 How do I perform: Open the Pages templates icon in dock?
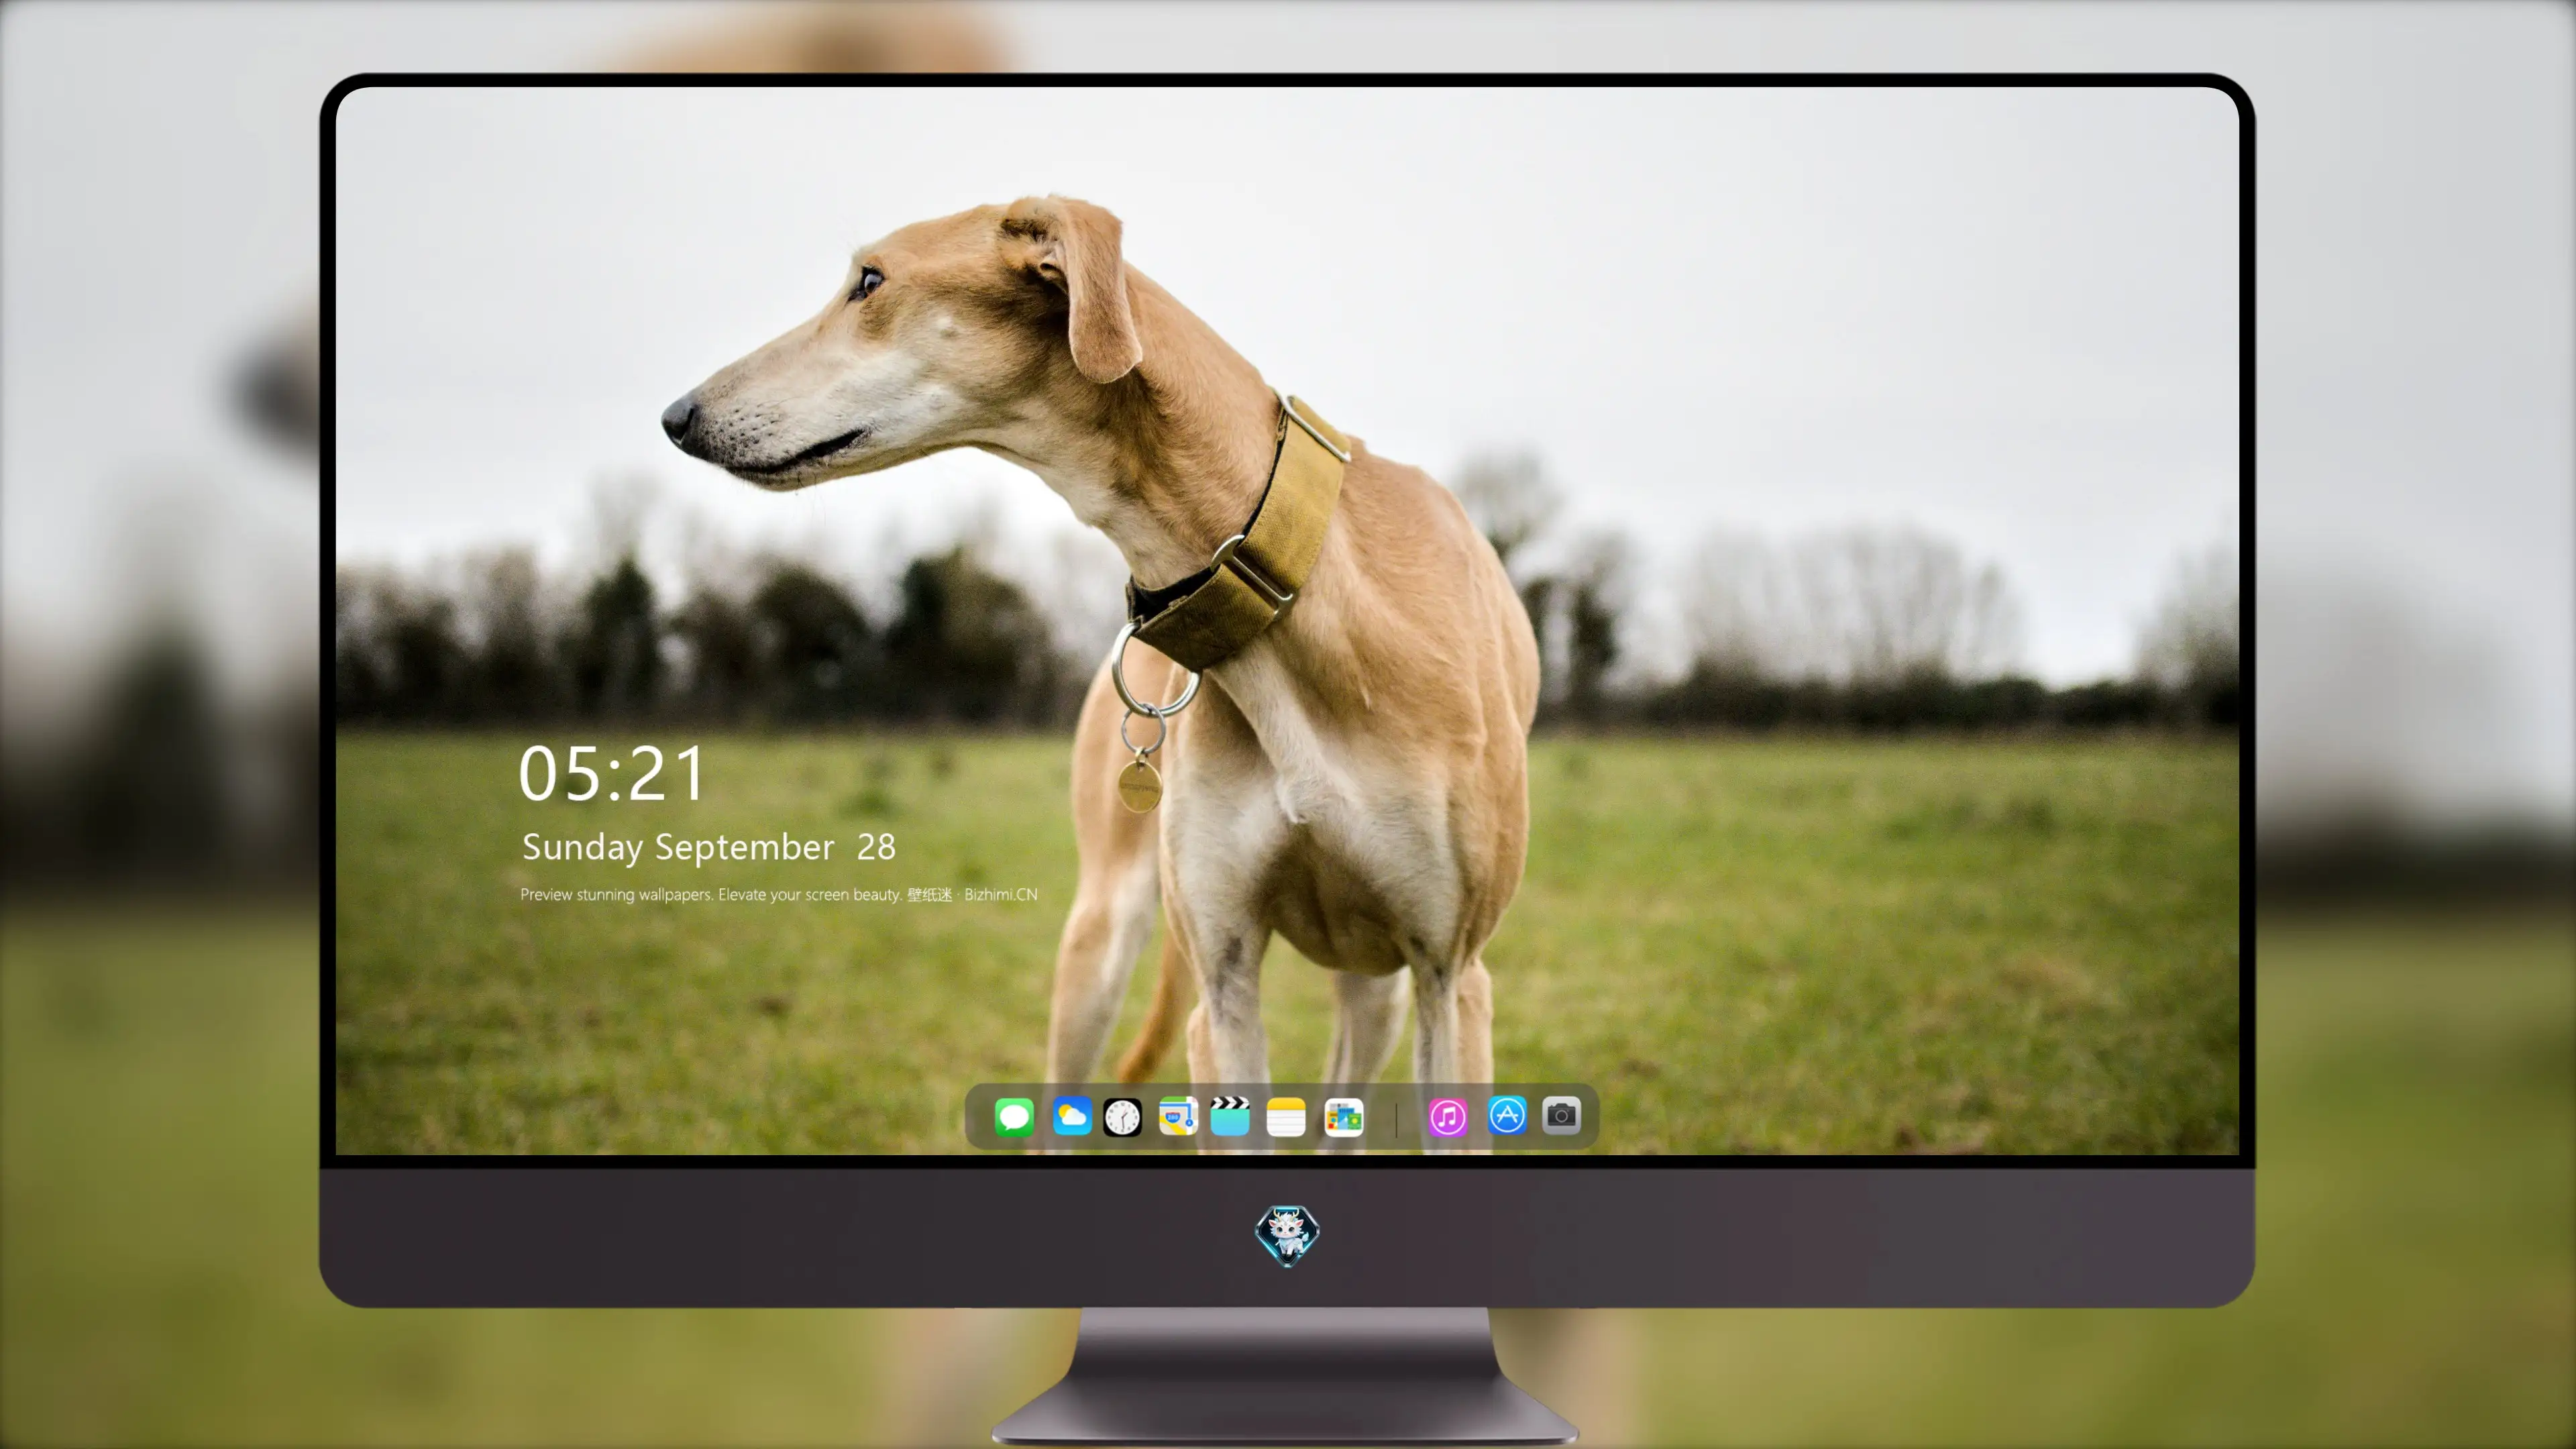pyautogui.click(x=1344, y=1117)
